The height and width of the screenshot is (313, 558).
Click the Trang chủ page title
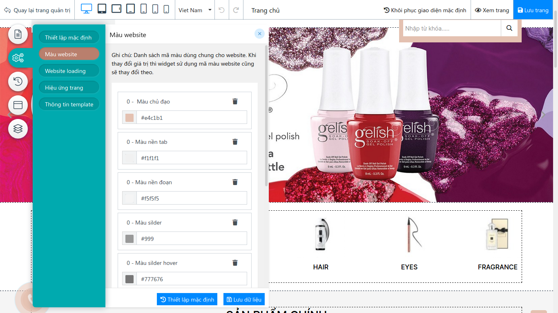coord(266,10)
